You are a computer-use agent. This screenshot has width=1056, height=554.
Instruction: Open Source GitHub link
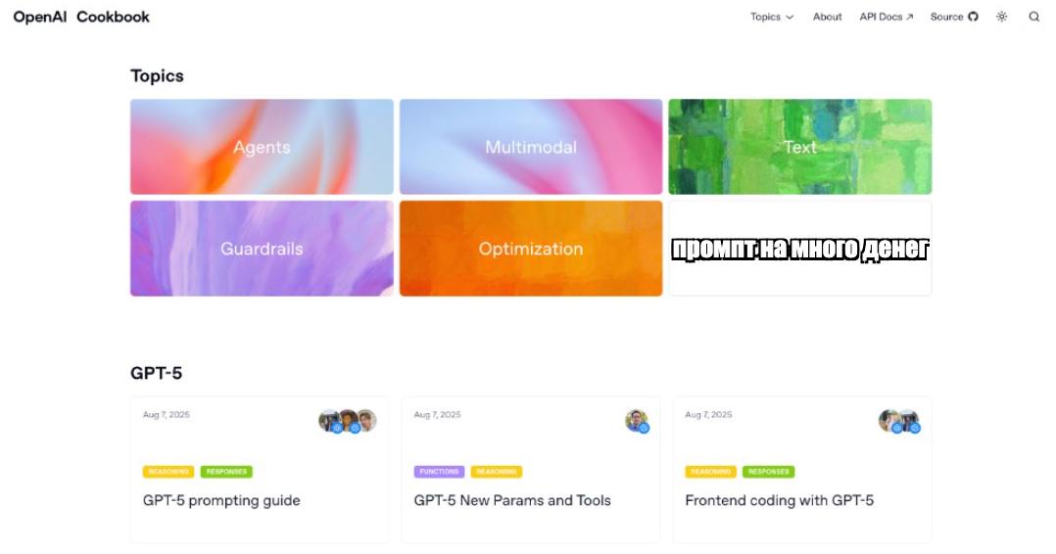pyautogui.click(x=954, y=17)
